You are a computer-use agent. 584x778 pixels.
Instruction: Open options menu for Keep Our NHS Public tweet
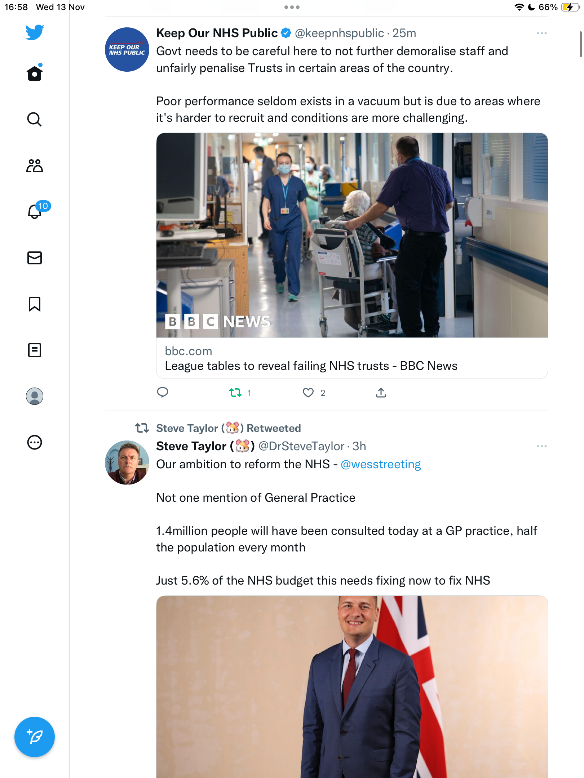pos(541,33)
